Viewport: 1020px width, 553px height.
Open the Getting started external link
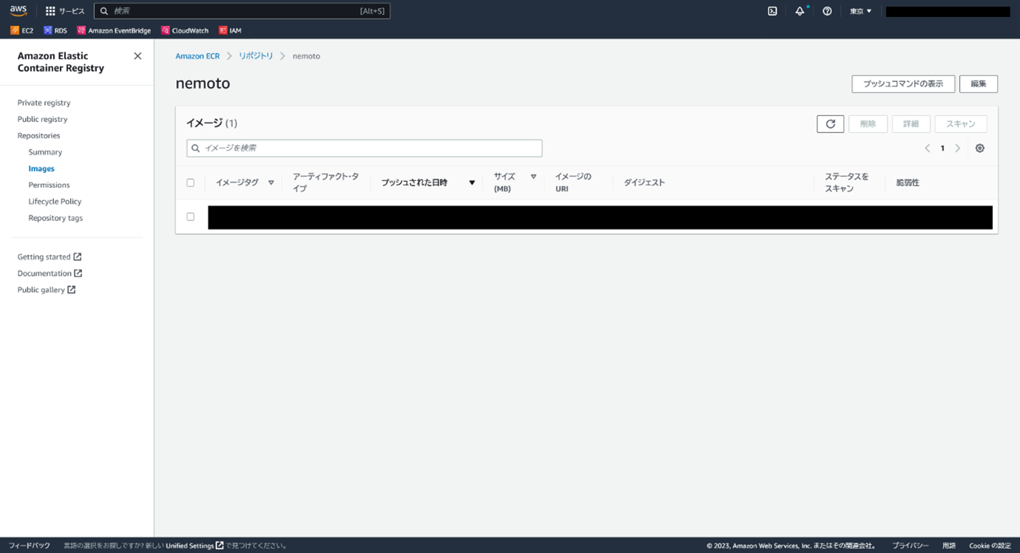(x=50, y=257)
